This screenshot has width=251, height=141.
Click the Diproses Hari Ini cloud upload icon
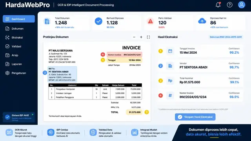tap(202, 21)
